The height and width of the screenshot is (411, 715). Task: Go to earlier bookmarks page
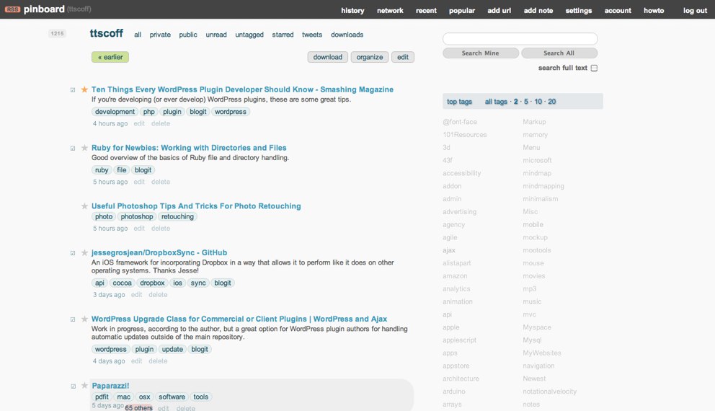coord(110,57)
